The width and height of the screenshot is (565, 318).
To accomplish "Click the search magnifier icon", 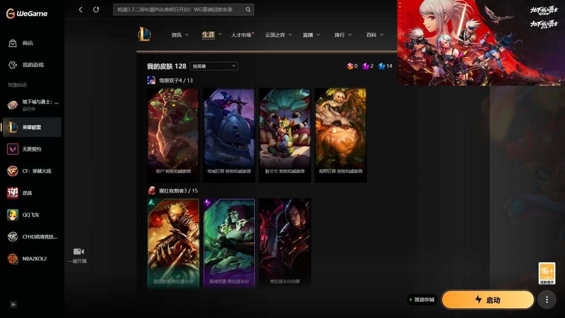I will [248, 9].
